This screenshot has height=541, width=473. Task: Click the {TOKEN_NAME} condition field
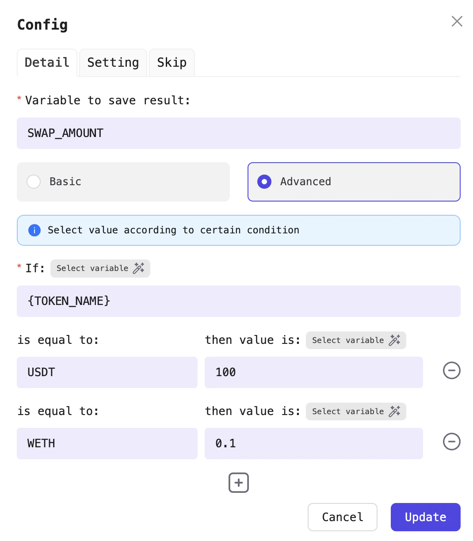(x=239, y=301)
